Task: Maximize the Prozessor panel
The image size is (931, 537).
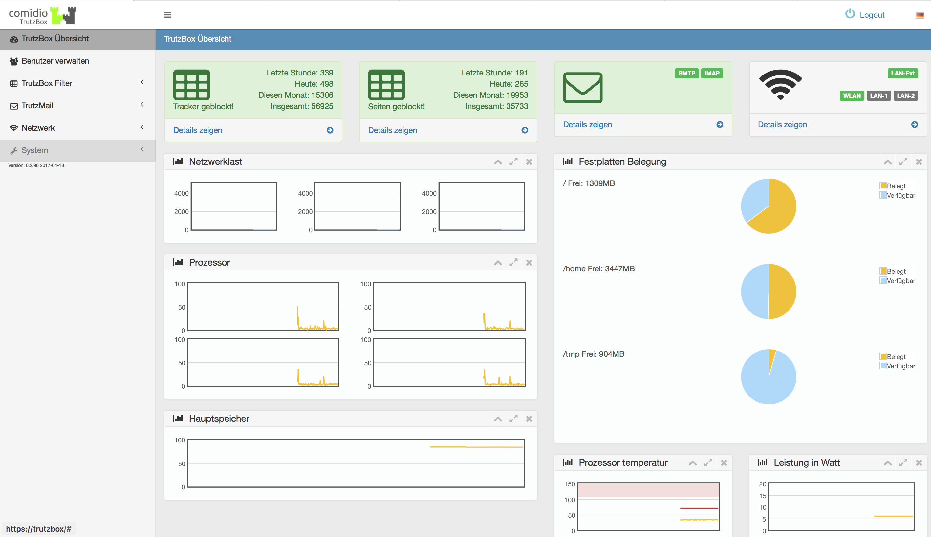Action: point(513,262)
